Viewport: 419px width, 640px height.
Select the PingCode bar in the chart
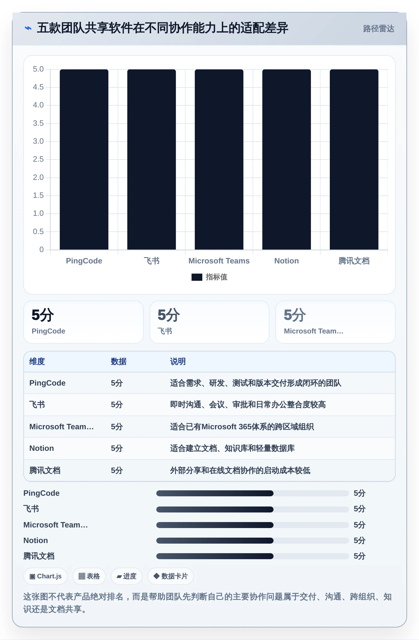pyautogui.click(x=84, y=159)
